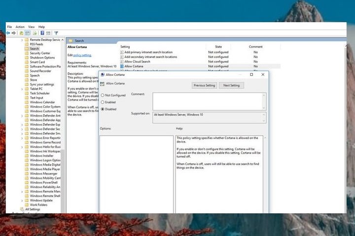Sort by the Comment column header

pyautogui.click(x=255, y=47)
